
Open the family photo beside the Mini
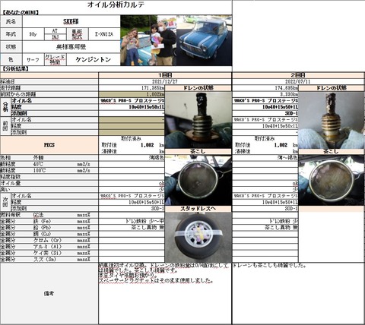tap(148, 40)
